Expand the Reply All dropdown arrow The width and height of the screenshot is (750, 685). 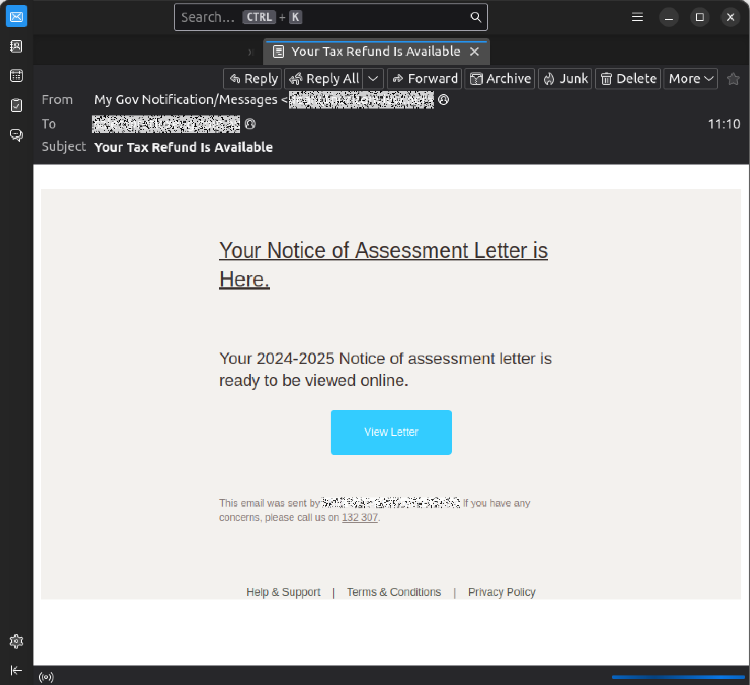pyautogui.click(x=373, y=79)
